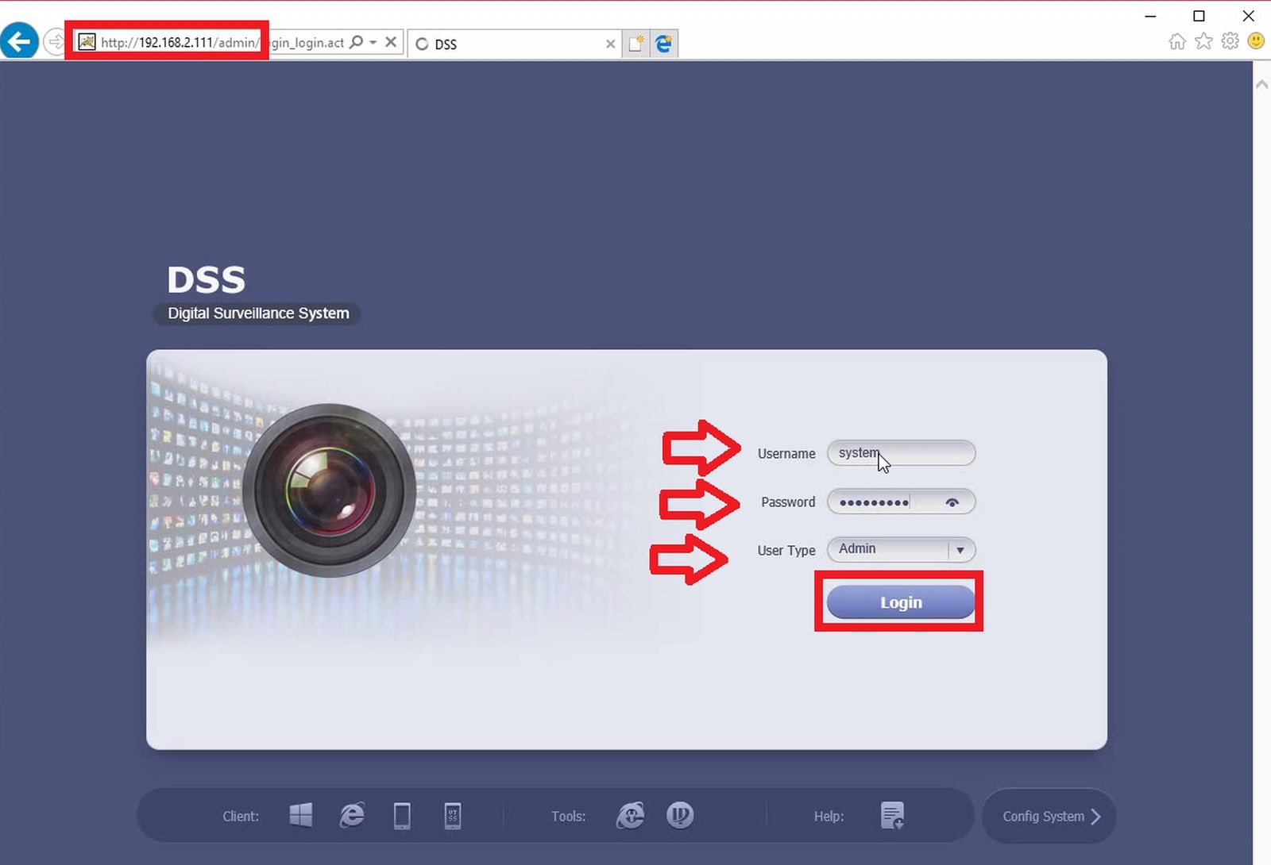Viewport: 1271px width, 865px height.
Task: Open the browser settings gear
Action: point(1230,40)
